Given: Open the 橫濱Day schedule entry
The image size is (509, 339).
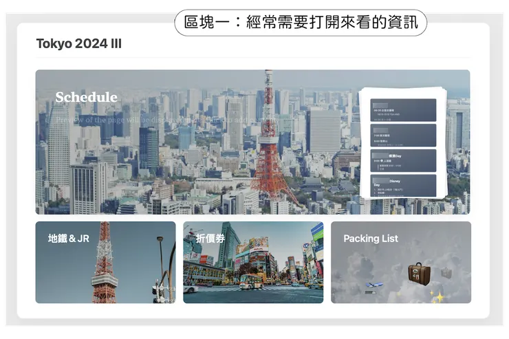Looking at the screenshot, I should click(x=403, y=161).
